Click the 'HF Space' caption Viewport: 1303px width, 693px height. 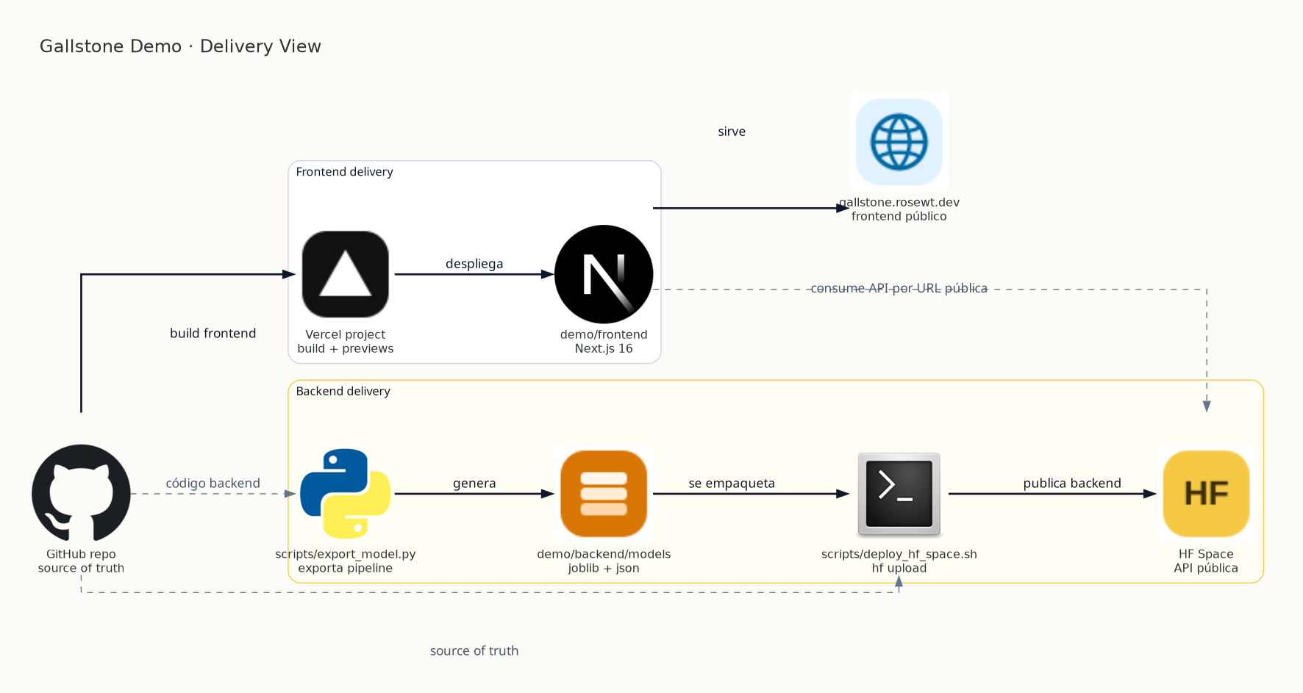[1206, 554]
